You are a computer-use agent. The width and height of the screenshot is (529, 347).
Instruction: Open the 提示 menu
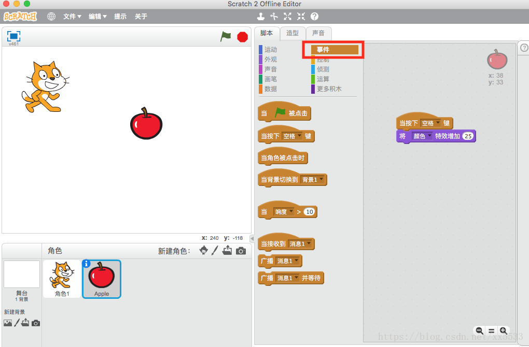tap(120, 16)
